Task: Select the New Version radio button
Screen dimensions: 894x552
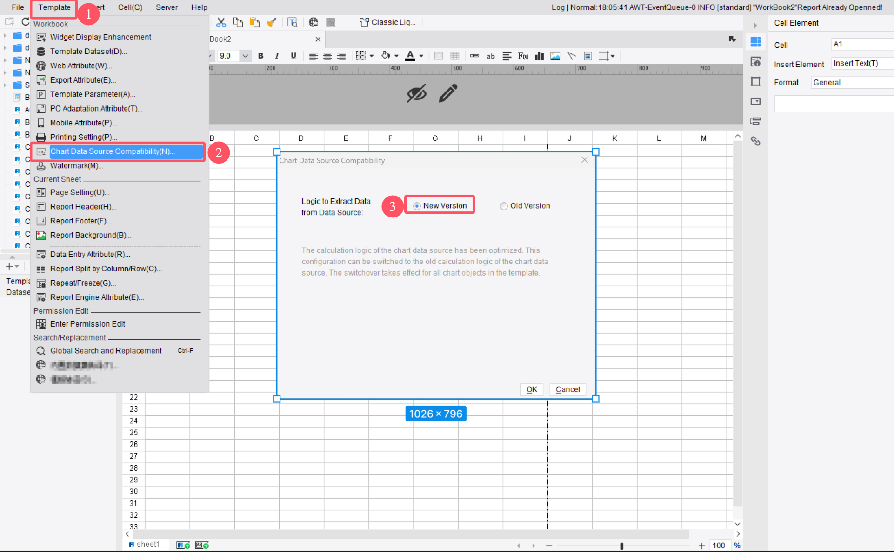Action: pos(417,206)
